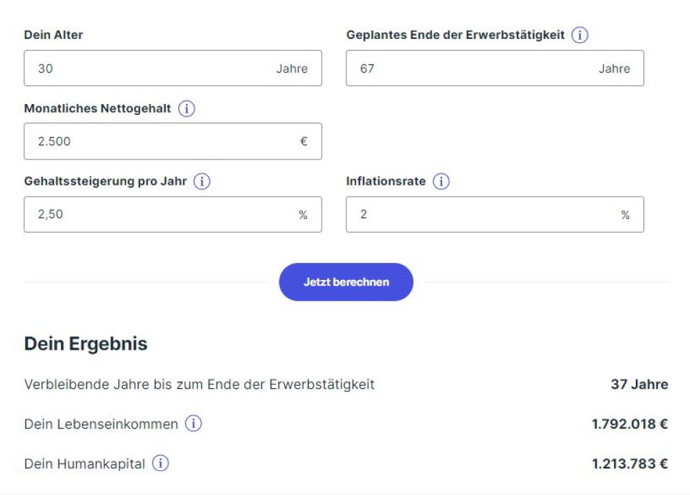This screenshot has width=690, height=495.
Task: Select the 1.792.018 € Lebenseinkommen value
Action: point(630,424)
